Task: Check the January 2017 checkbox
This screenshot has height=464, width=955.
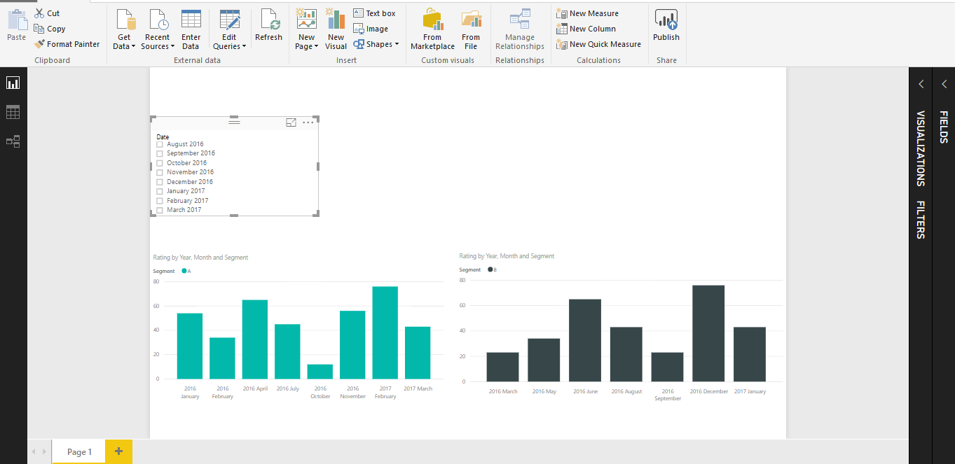Action: coord(160,191)
